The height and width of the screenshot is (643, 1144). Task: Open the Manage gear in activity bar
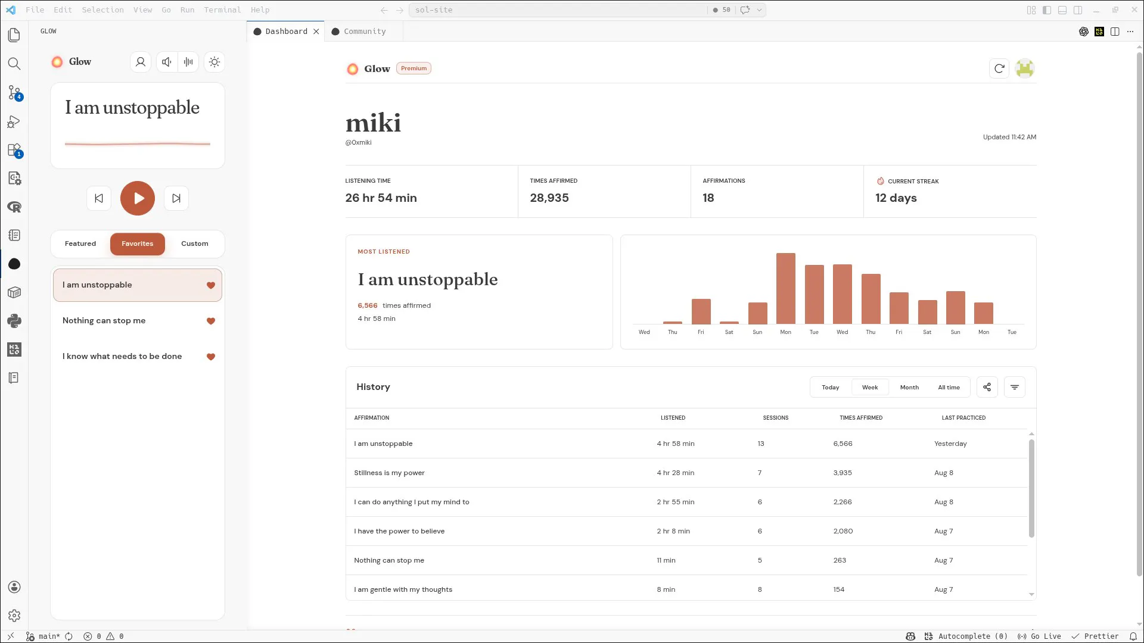tap(14, 616)
